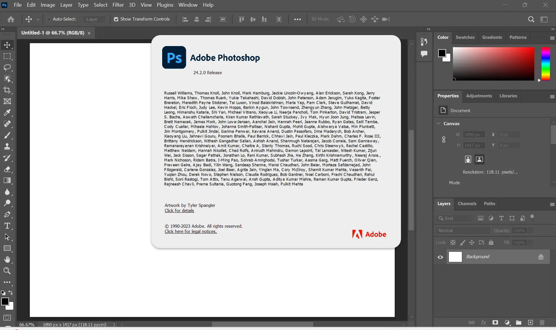Toggle filter for type layers

[501, 218]
